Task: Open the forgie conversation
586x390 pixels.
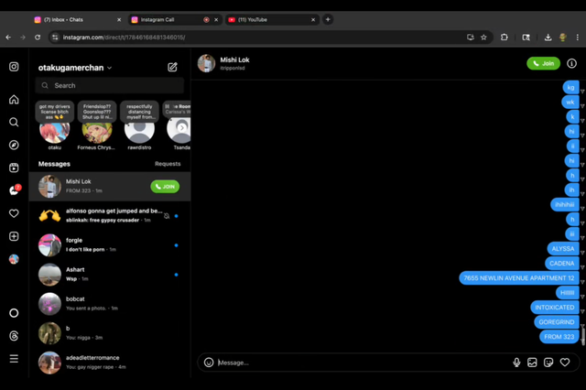Action: click(x=110, y=245)
